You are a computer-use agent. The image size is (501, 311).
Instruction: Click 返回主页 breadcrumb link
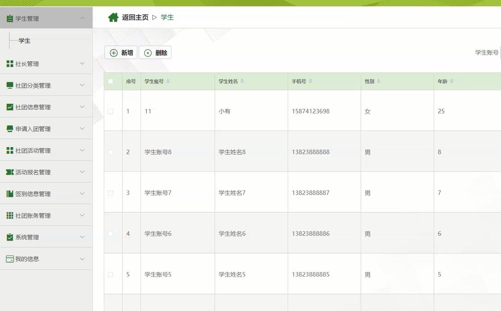pyautogui.click(x=135, y=16)
